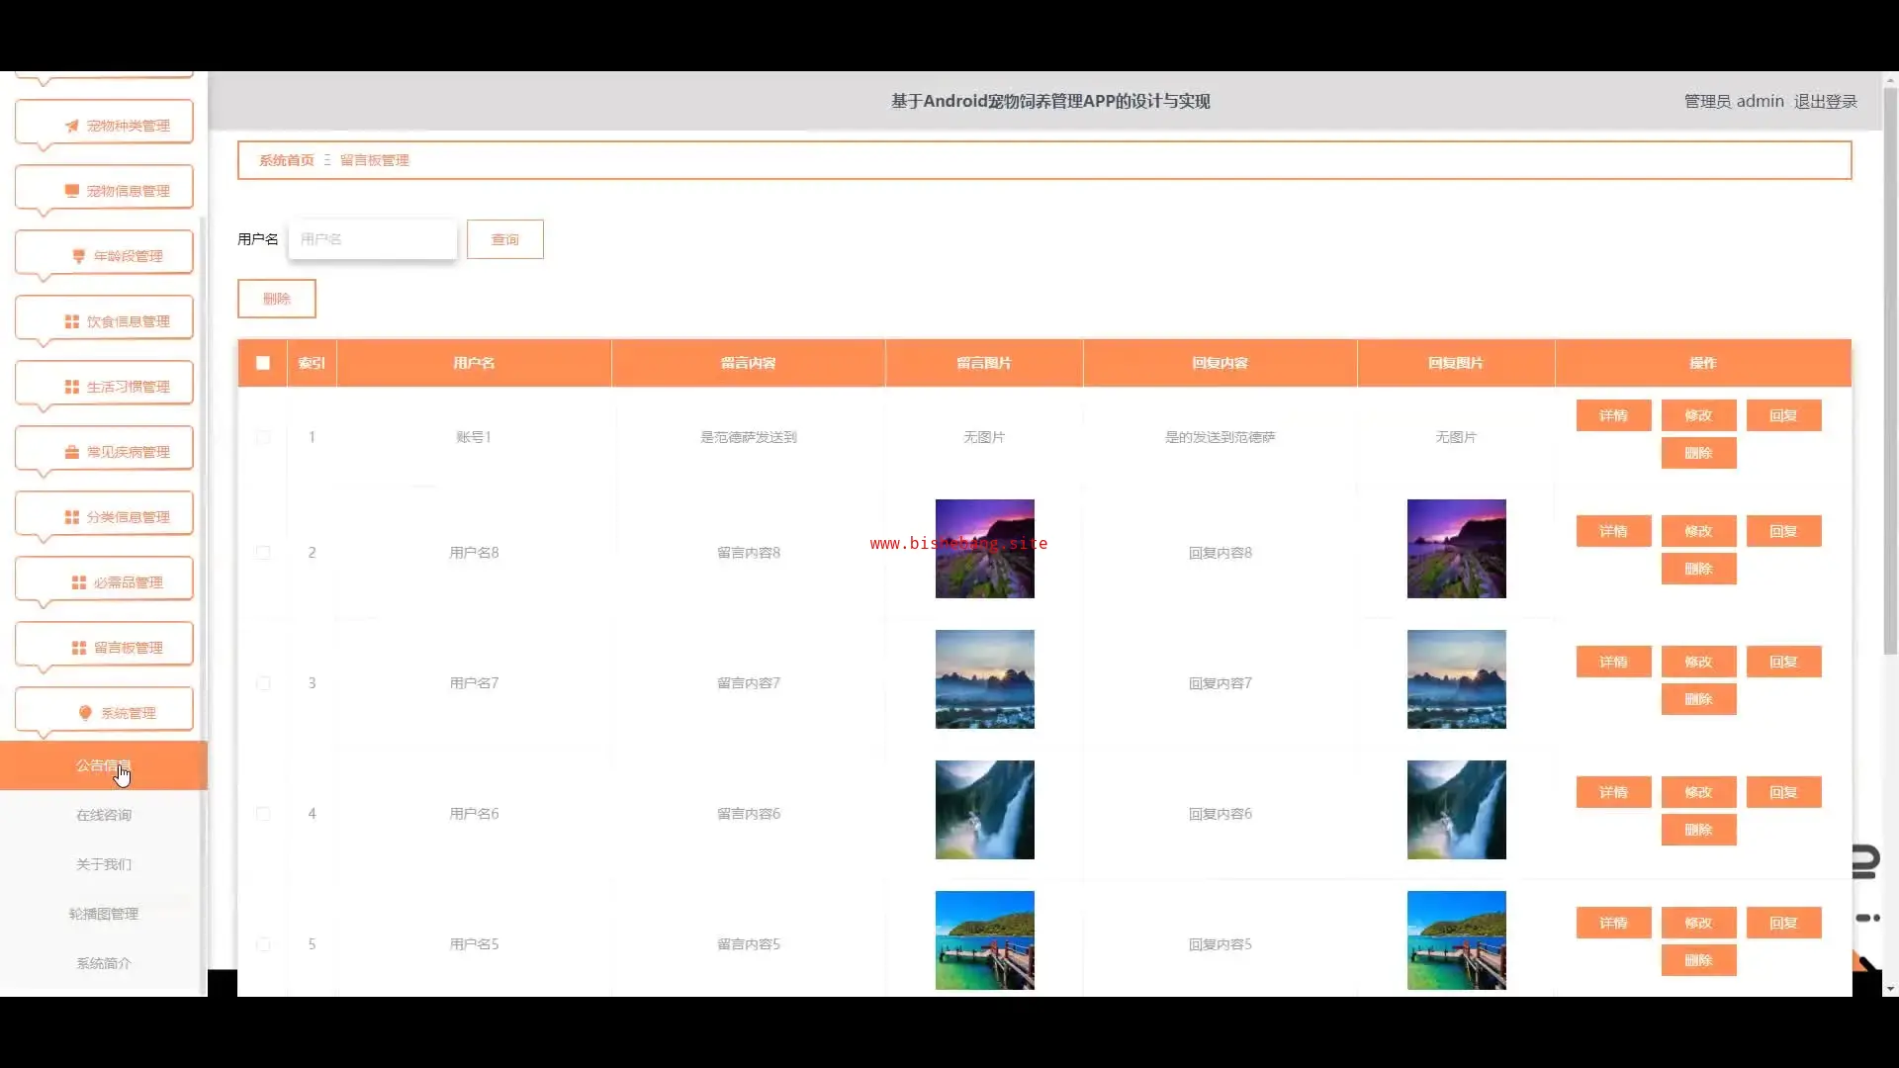The image size is (1899, 1068).
Task: Toggle the select-all checkbox in table header
Action: pyautogui.click(x=263, y=363)
